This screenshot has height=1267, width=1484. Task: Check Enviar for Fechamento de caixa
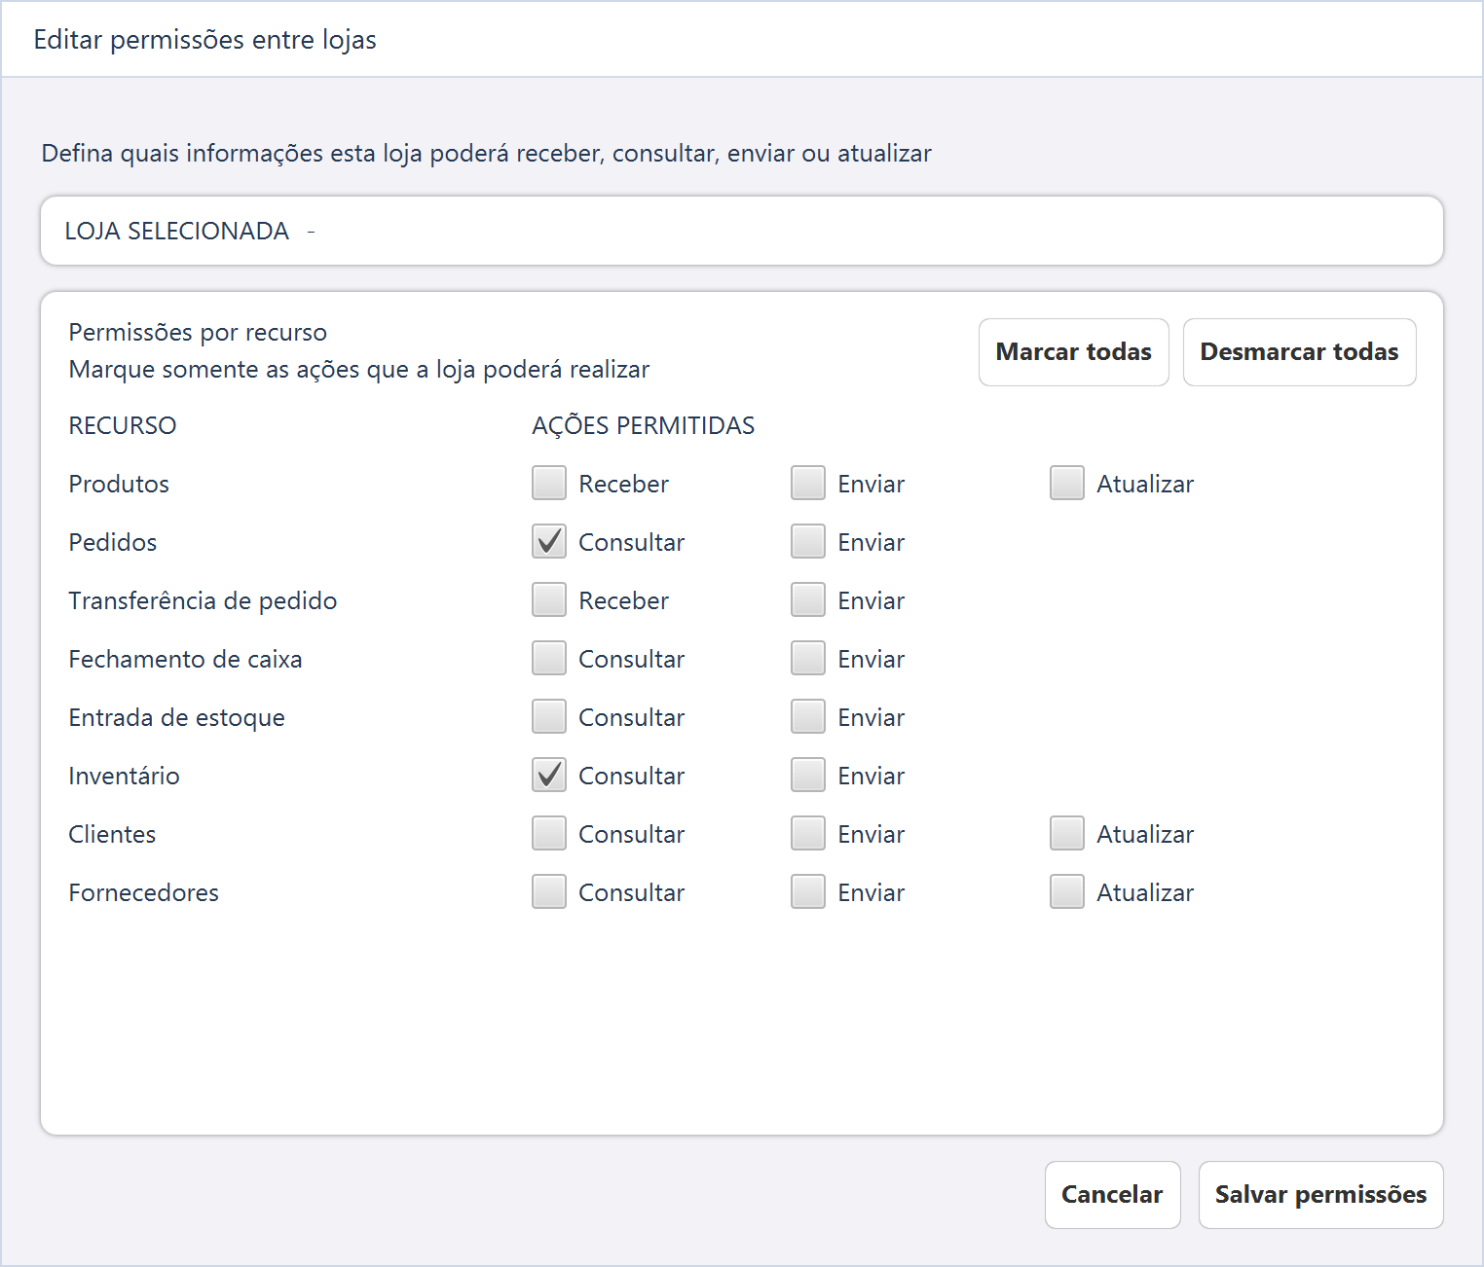click(808, 658)
